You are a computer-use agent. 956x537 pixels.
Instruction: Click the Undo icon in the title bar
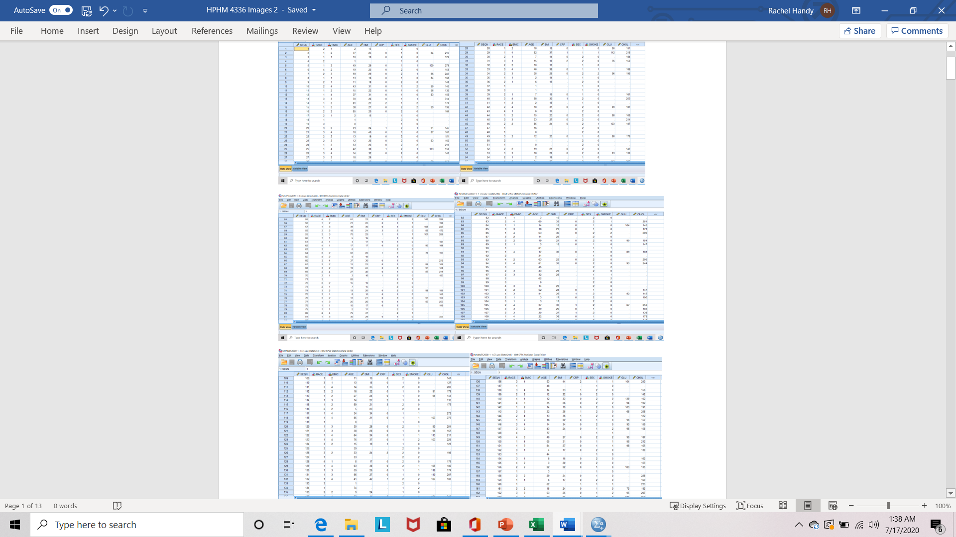pyautogui.click(x=104, y=10)
